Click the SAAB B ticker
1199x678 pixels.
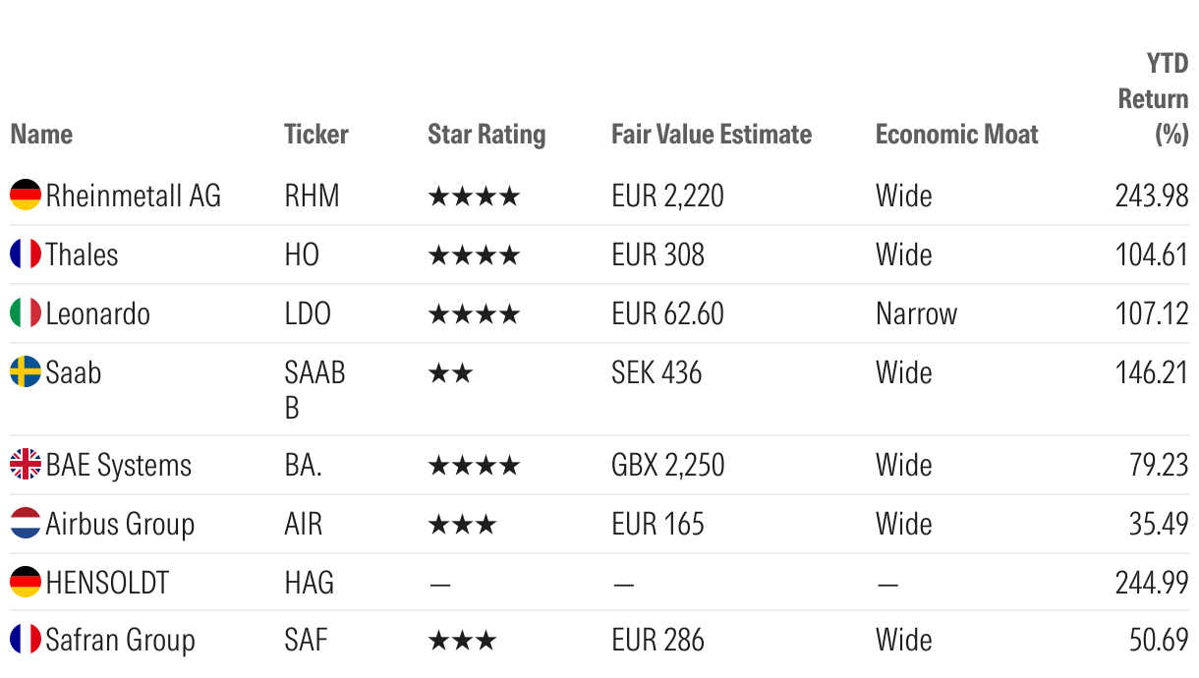click(314, 389)
